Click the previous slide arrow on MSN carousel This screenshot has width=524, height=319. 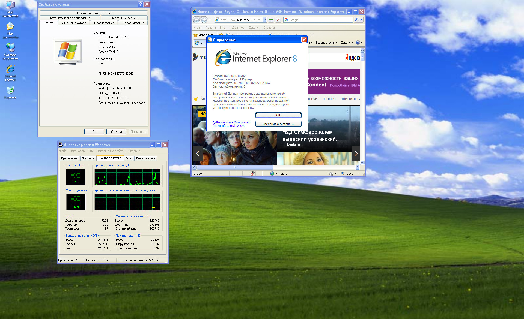[198, 153]
